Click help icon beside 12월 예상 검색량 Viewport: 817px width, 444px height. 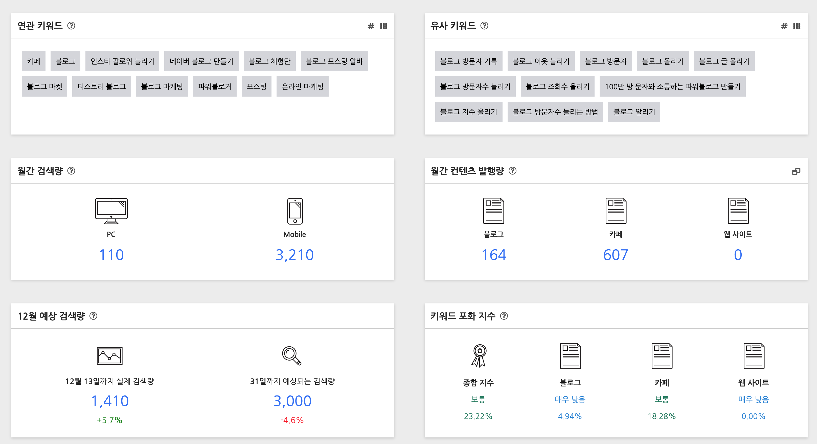[93, 316]
